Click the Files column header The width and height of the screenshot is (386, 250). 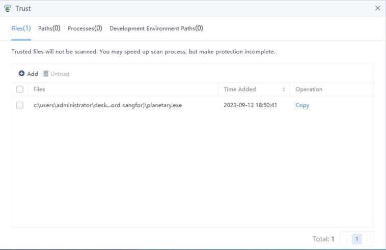point(39,89)
